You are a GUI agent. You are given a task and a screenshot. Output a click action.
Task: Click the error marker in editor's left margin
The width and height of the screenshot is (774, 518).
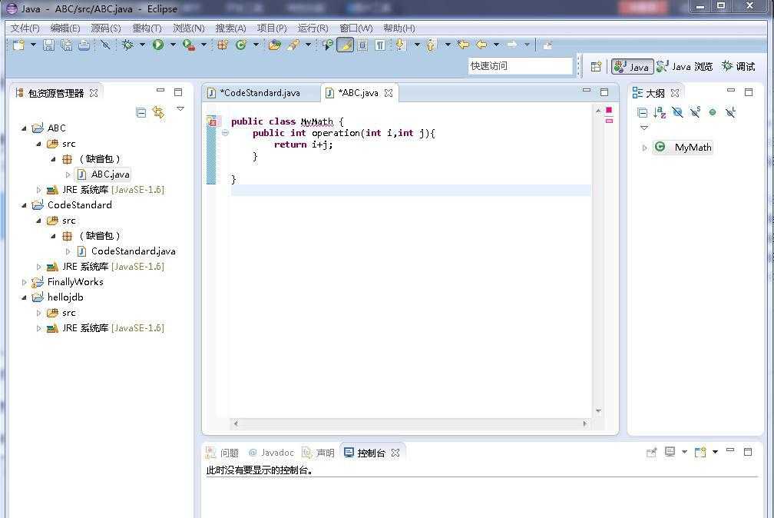point(212,121)
